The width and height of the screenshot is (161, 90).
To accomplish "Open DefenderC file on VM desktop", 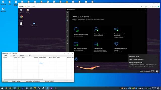I will pos(21,24).
